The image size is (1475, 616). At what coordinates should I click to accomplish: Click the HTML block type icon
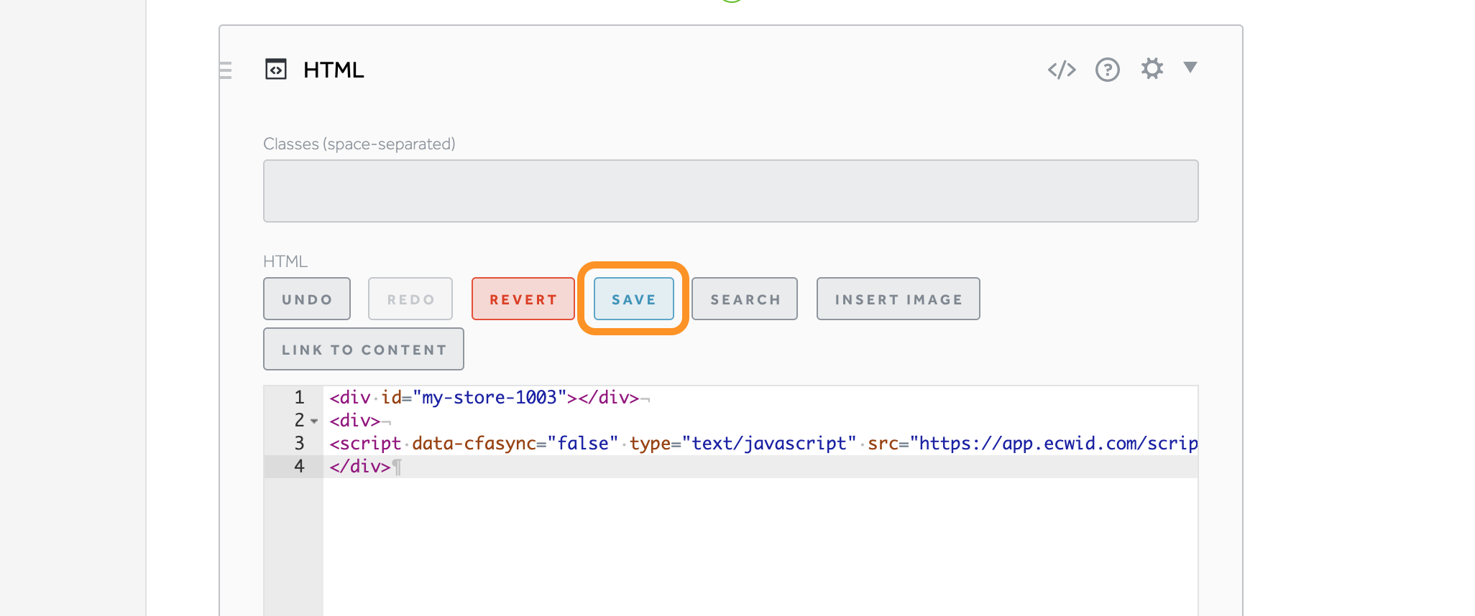[276, 70]
